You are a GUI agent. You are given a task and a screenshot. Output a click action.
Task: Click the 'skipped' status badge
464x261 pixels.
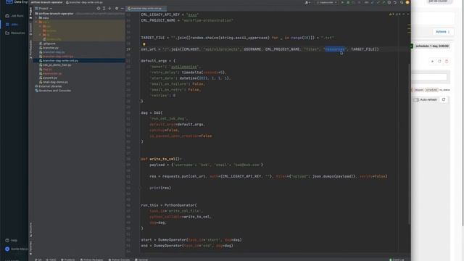419,90
